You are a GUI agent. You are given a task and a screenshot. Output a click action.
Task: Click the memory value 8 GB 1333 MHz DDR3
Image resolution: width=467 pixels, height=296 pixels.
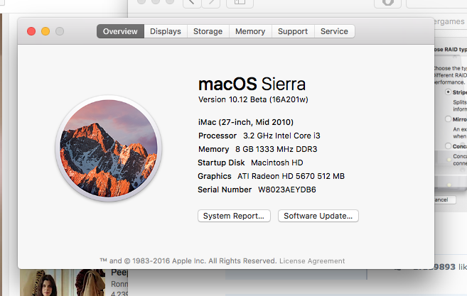(x=276, y=149)
